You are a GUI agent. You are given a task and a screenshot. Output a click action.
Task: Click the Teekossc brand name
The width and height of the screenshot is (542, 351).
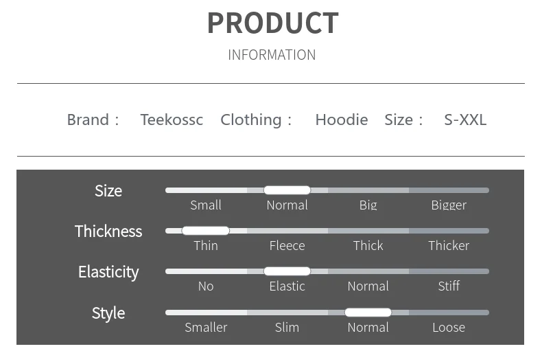pyautogui.click(x=172, y=120)
